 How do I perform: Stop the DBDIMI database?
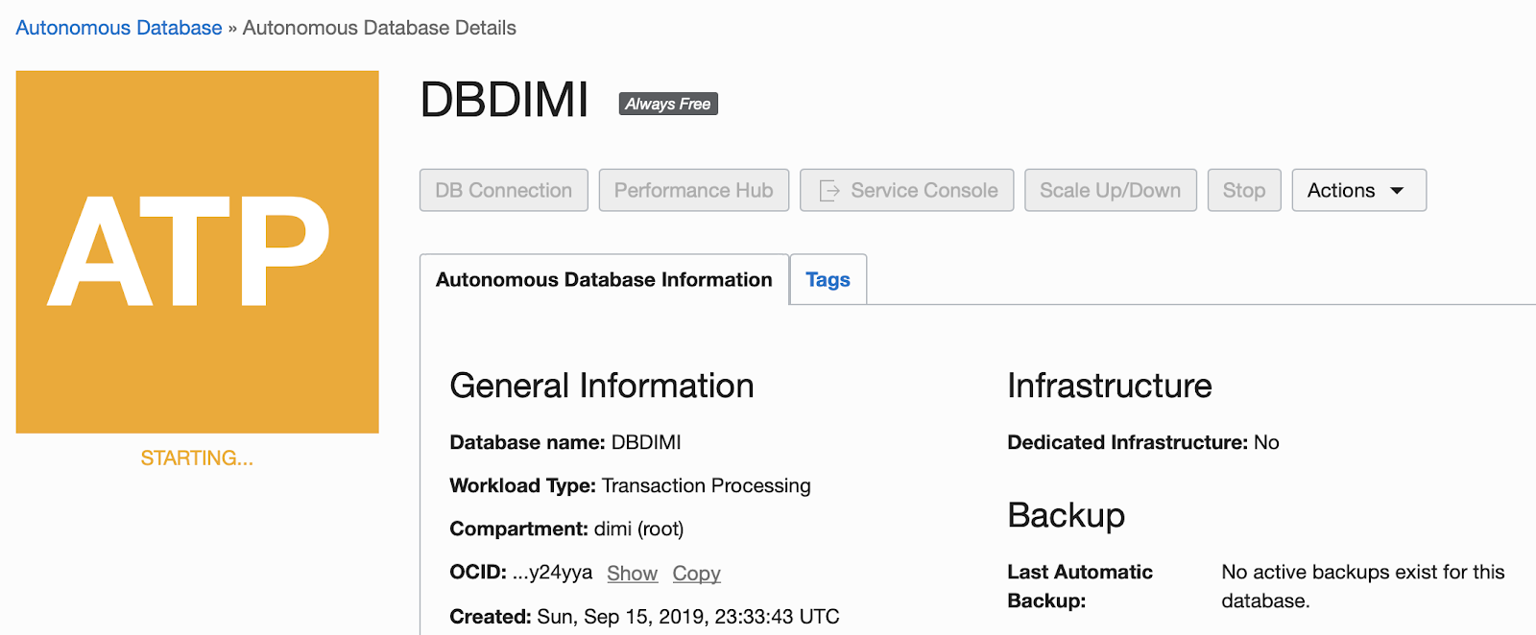(1243, 190)
